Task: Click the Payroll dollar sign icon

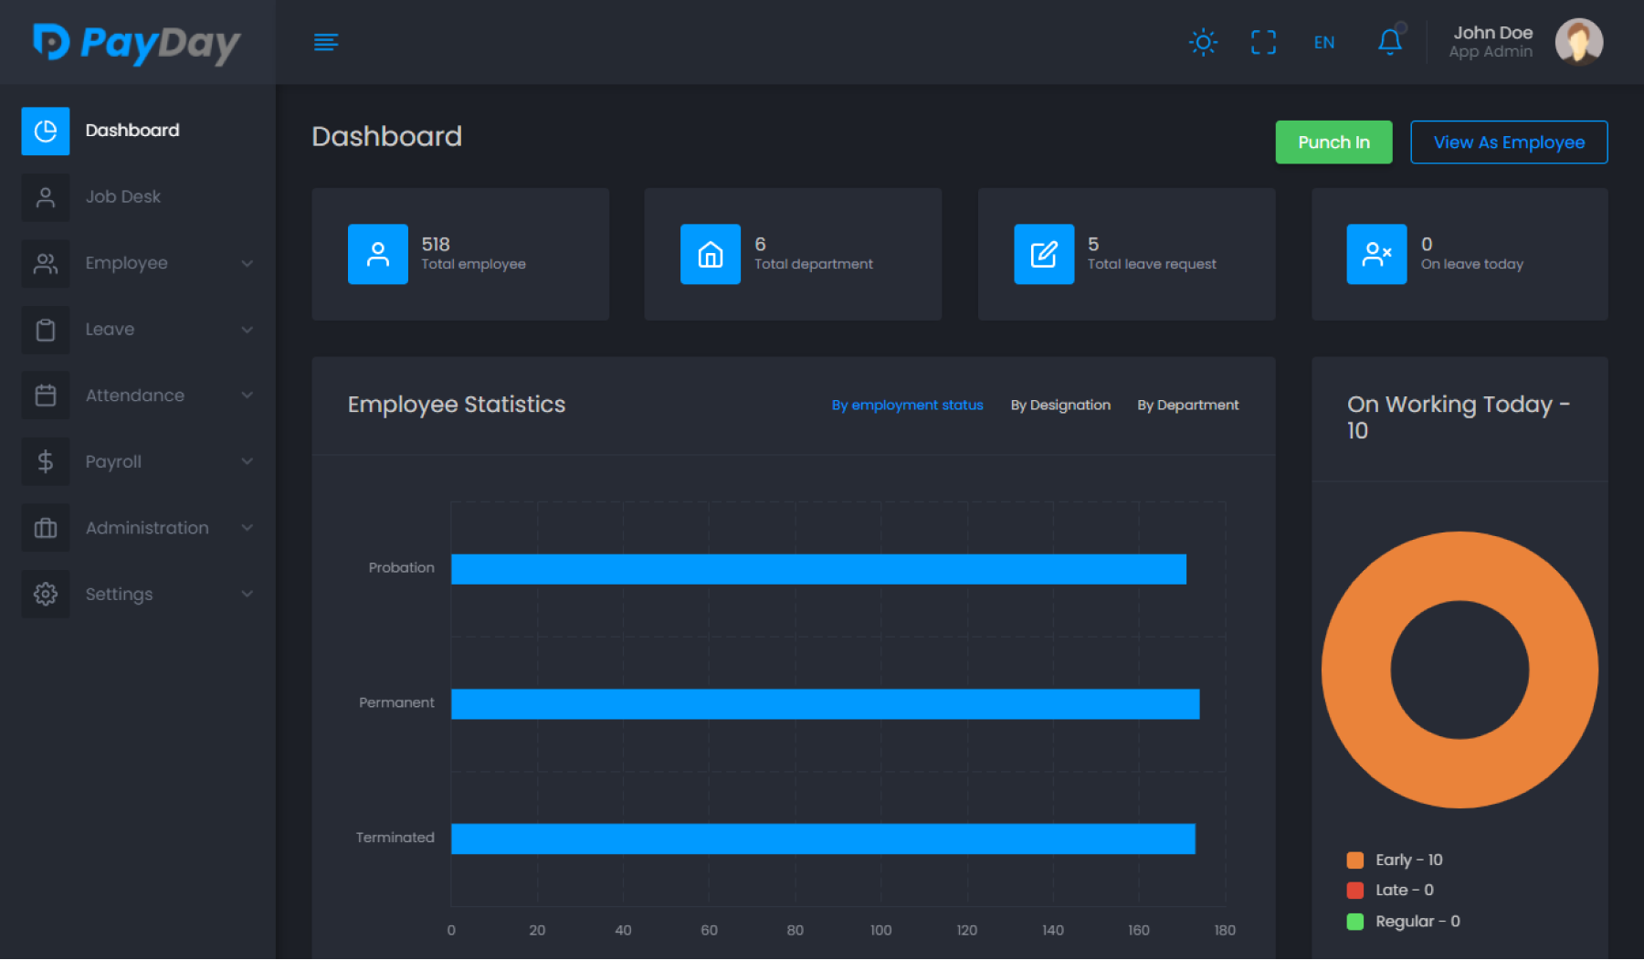Action: [x=46, y=462]
